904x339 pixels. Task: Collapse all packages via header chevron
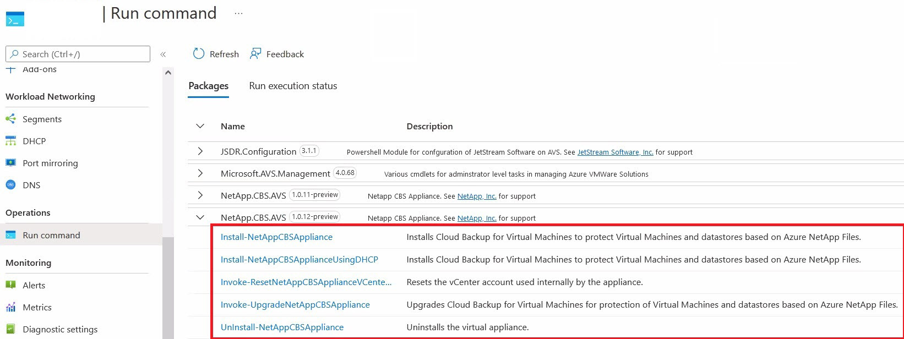(200, 126)
